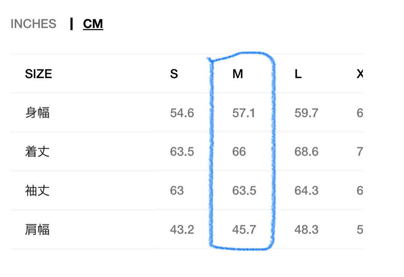This screenshot has width=404, height=277.
Task: Select the S size column header
Action: click(x=174, y=74)
